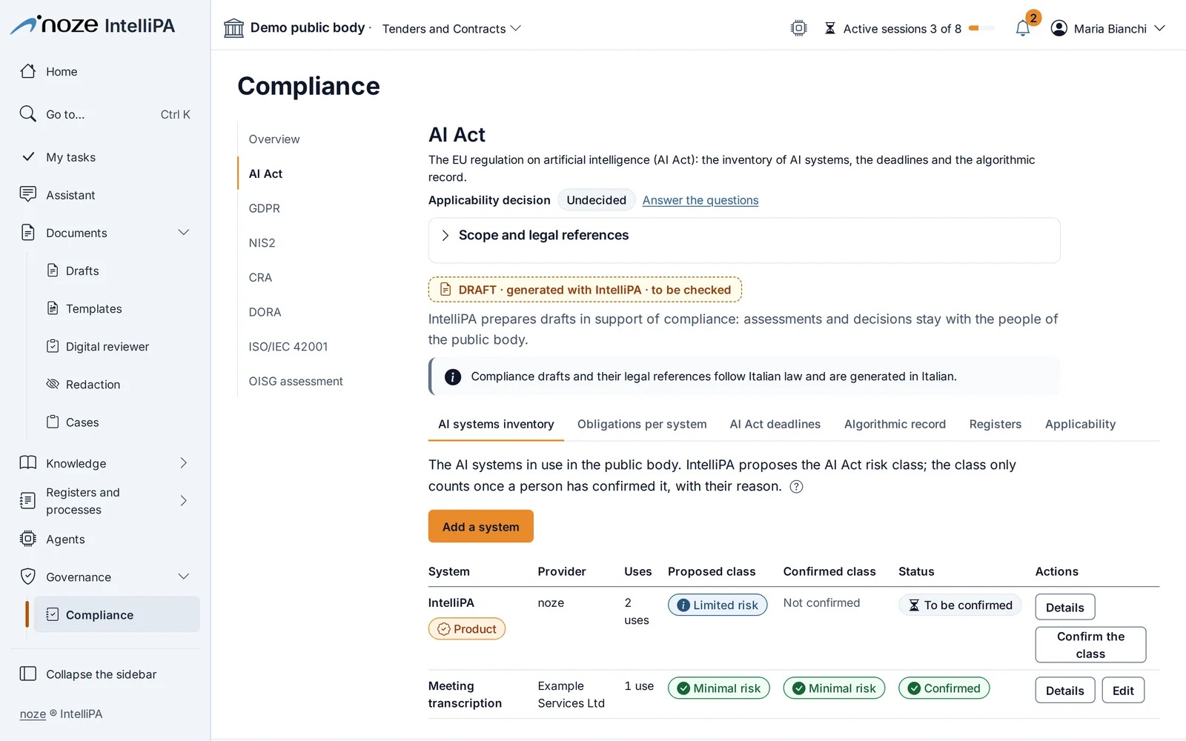Click Add a system button
1186x741 pixels.
click(481, 526)
